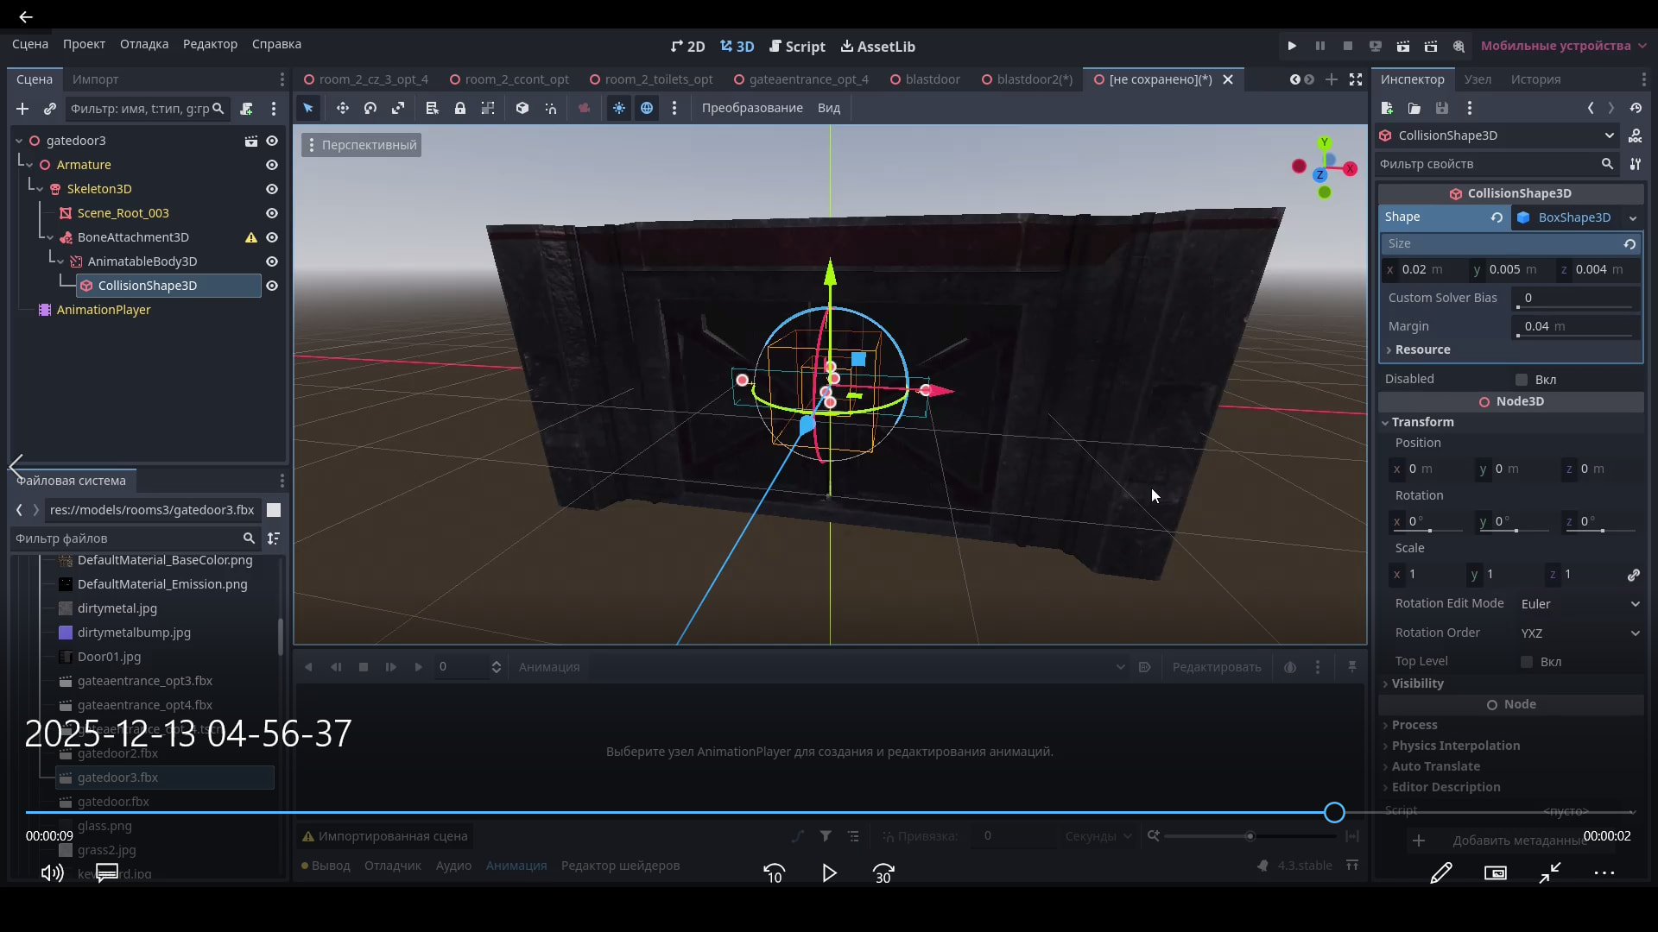1658x932 pixels.
Task: Click the save resource icon in Inspector
Action: point(1441,108)
